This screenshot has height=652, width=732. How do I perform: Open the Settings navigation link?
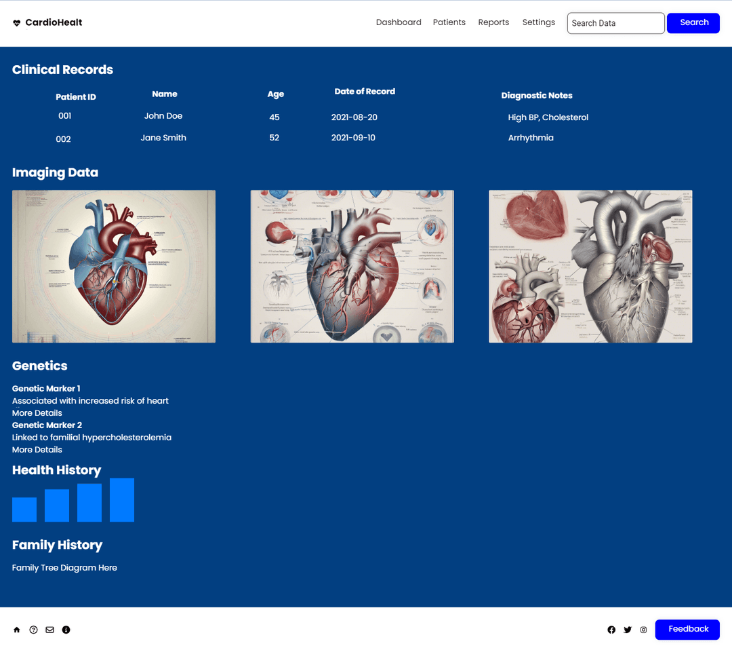click(x=538, y=22)
